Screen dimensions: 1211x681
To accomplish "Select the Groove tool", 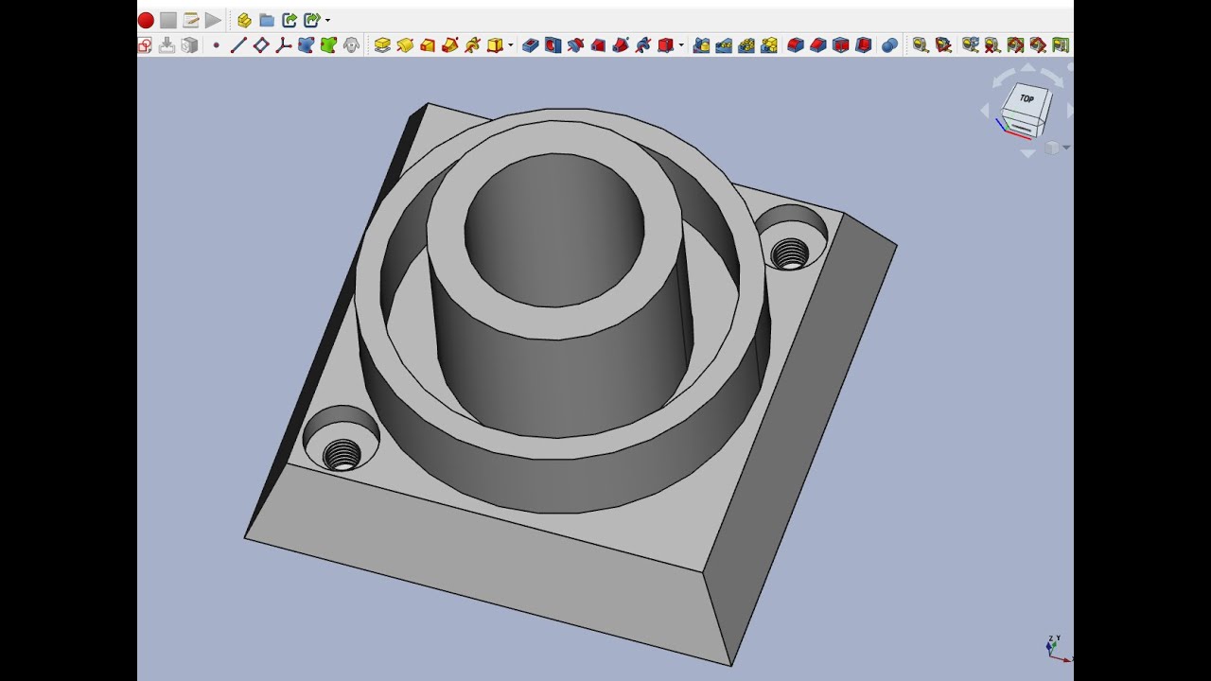I will 575,44.
